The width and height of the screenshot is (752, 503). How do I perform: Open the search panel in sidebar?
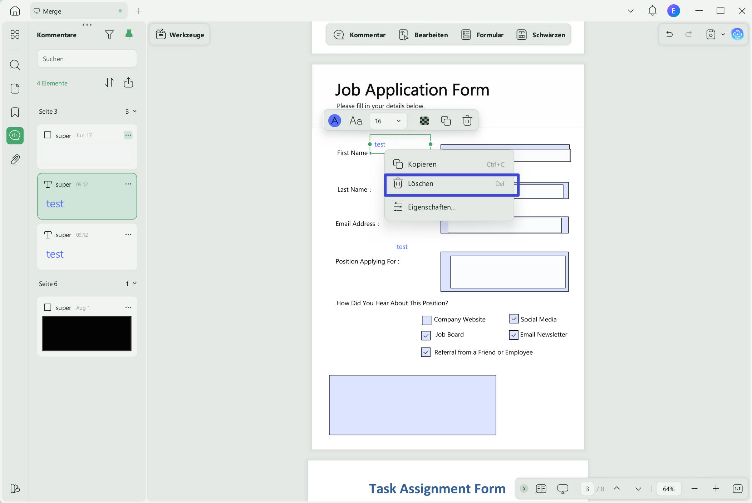click(x=15, y=65)
